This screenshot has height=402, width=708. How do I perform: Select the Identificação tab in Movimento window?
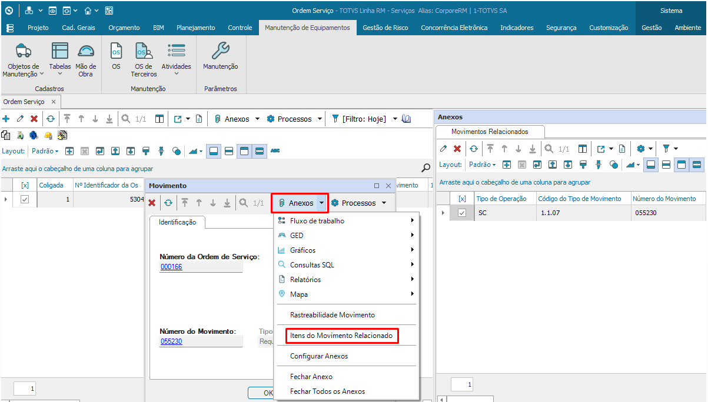point(178,223)
